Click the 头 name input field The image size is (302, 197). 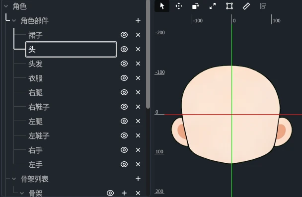click(71, 49)
